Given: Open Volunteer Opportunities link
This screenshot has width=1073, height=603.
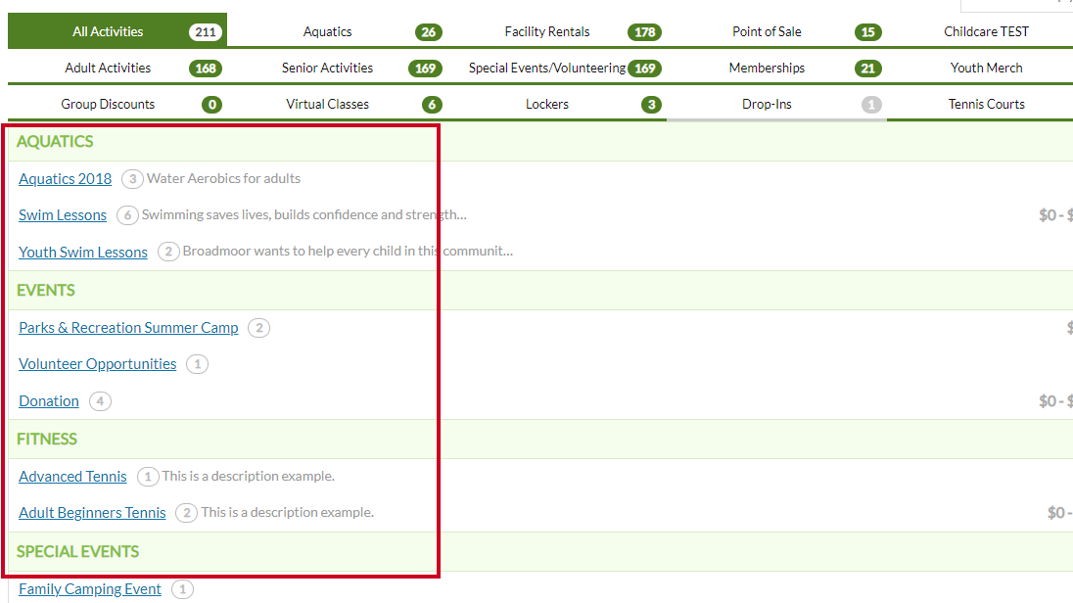Looking at the screenshot, I should 97,364.
